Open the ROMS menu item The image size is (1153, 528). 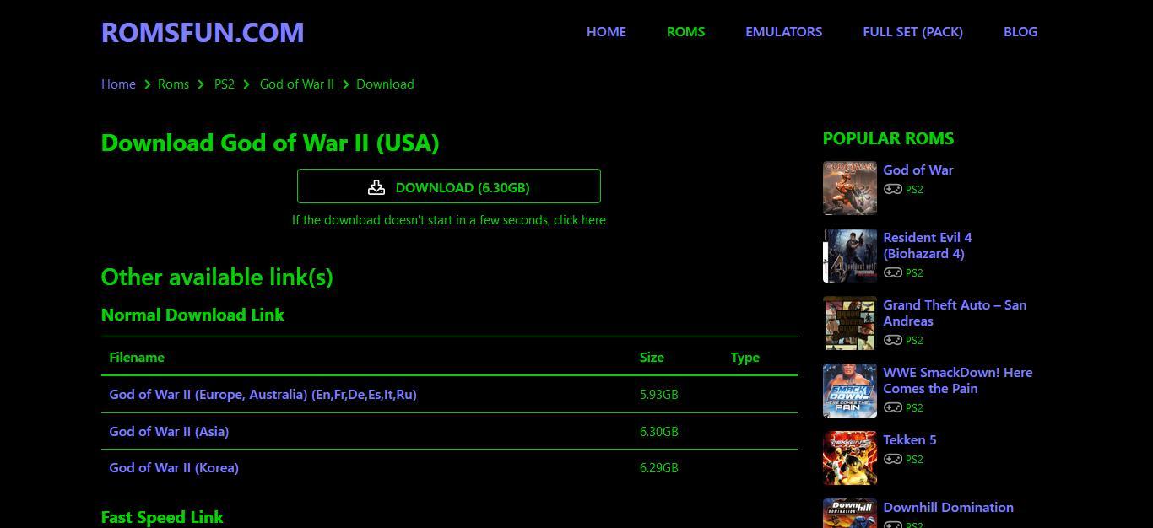(685, 32)
